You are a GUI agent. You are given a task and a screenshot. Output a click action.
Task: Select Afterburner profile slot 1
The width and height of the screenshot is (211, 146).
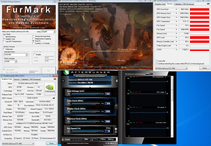tap(72, 140)
